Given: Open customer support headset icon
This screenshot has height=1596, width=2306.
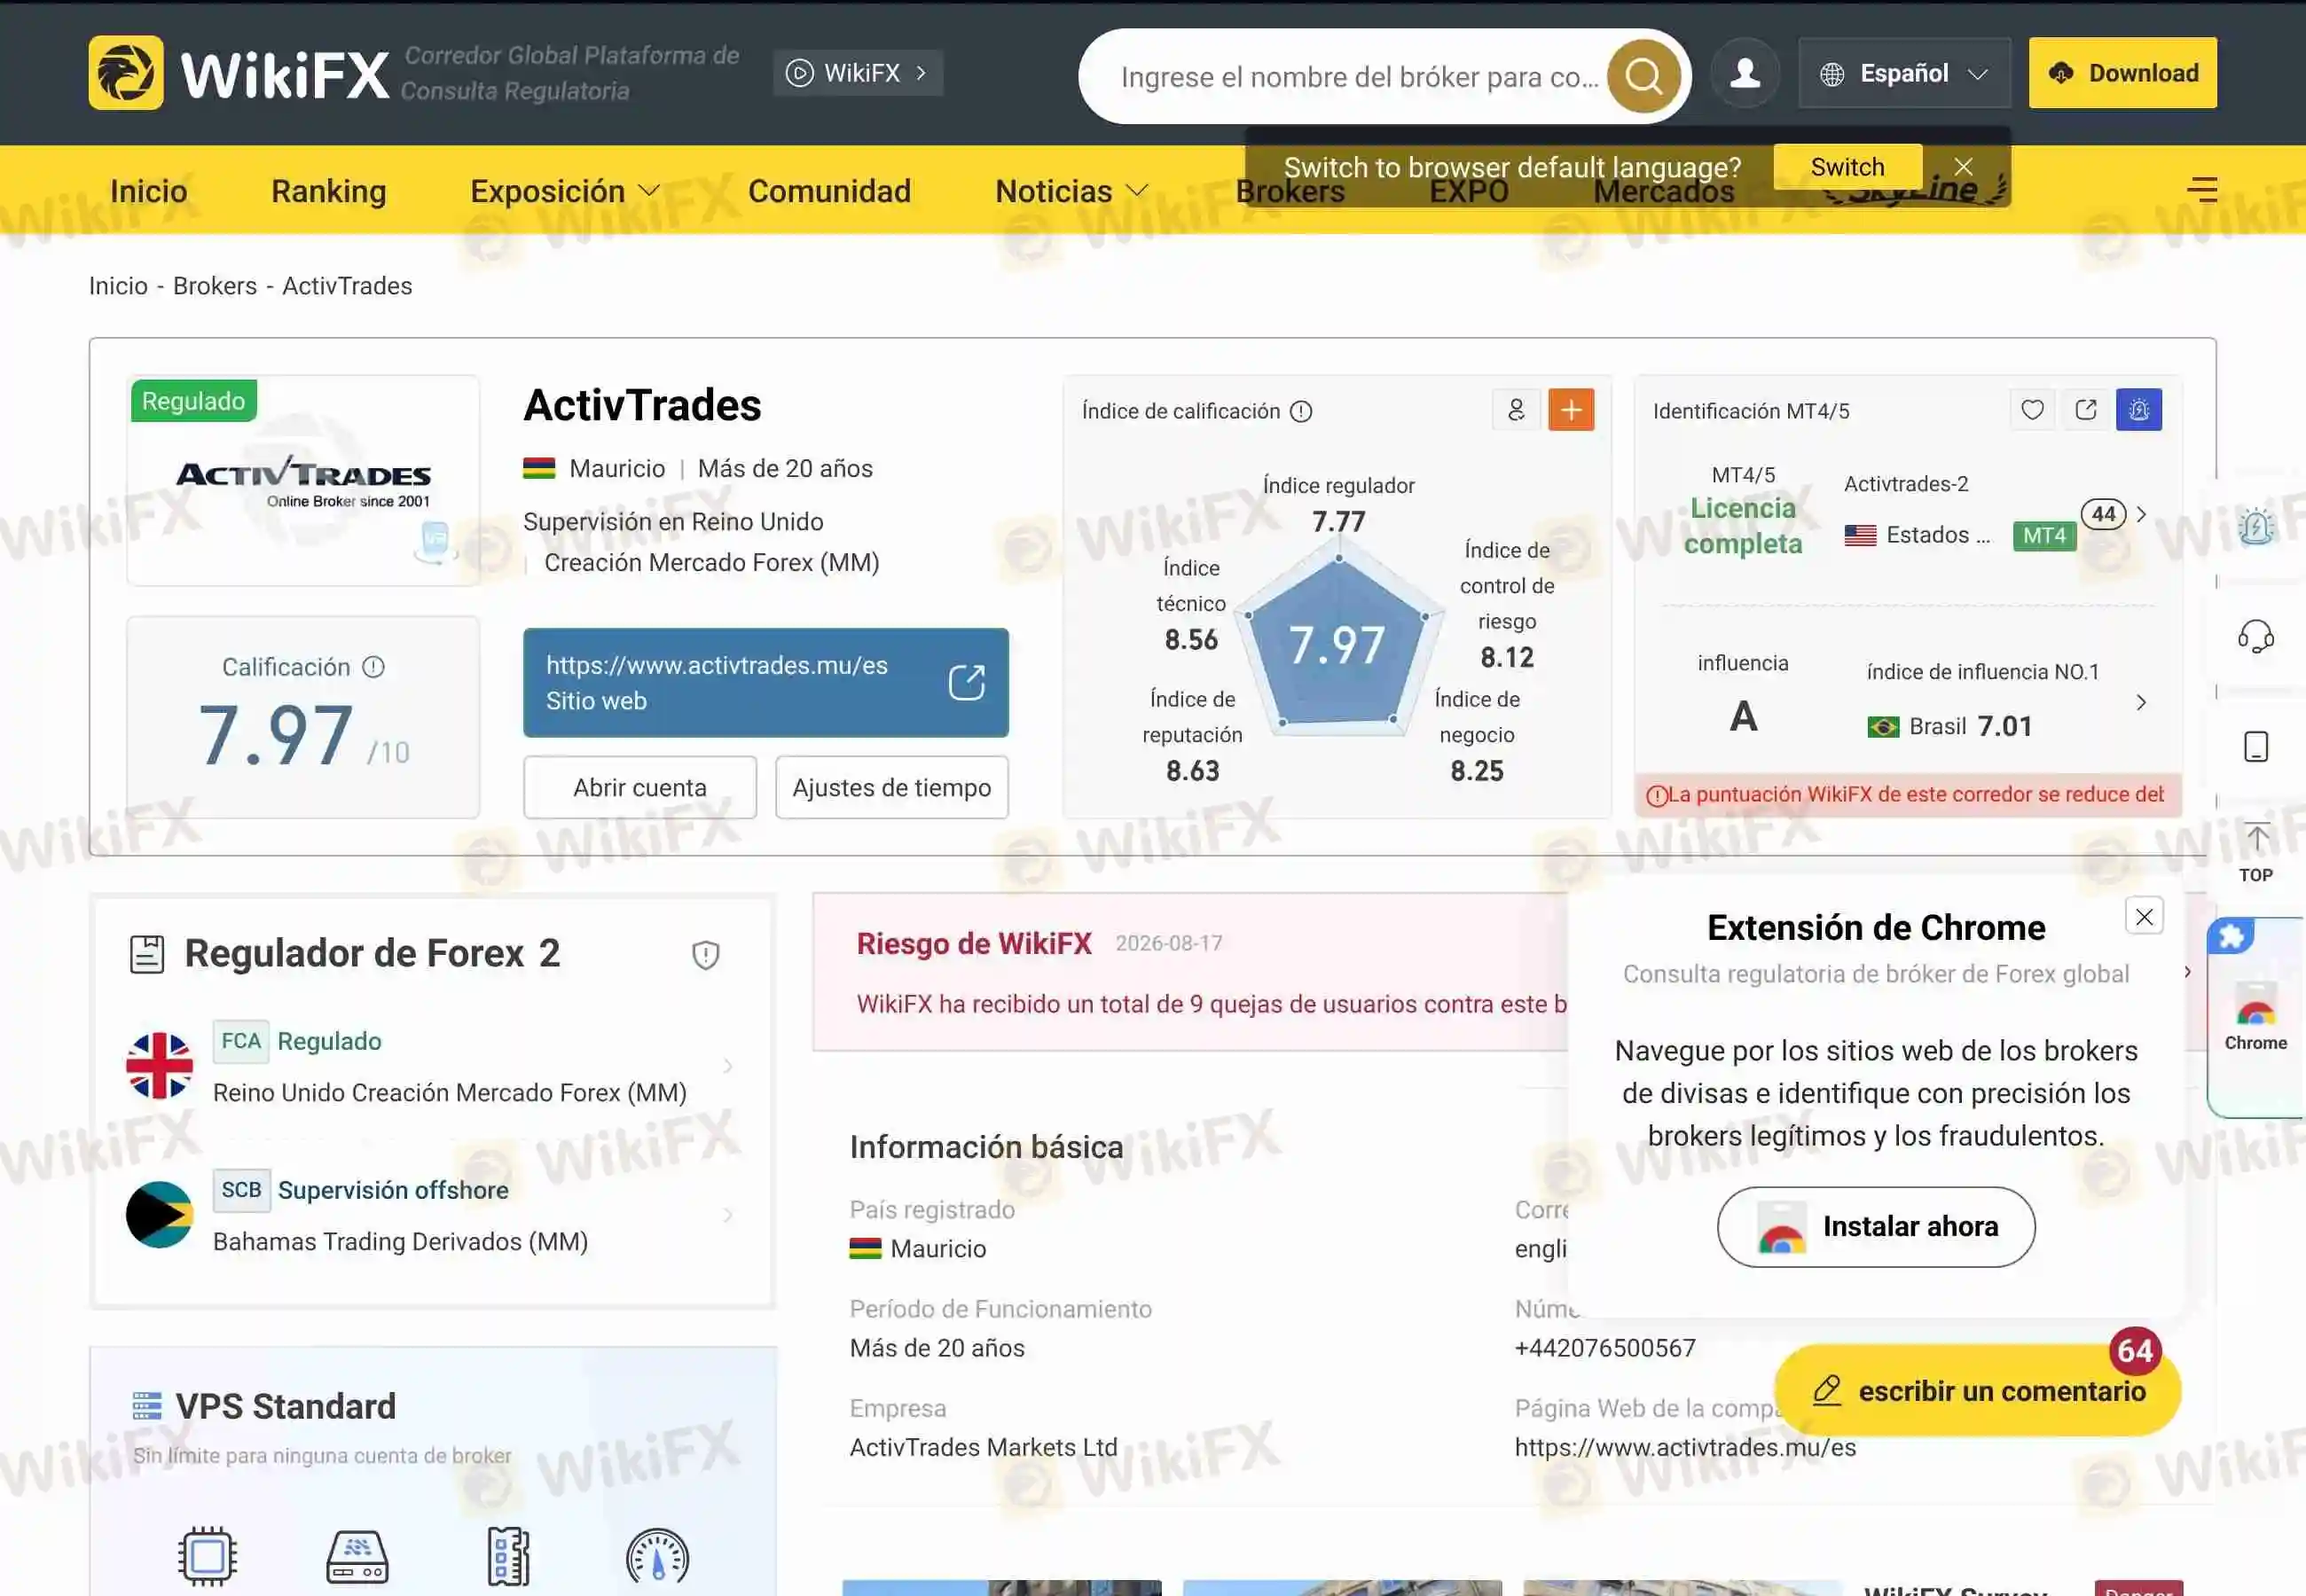Looking at the screenshot, I should coord(2256,636).
